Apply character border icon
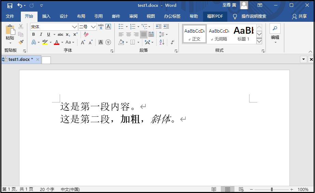This screenshot has width=315, height=193. point(108,27)
